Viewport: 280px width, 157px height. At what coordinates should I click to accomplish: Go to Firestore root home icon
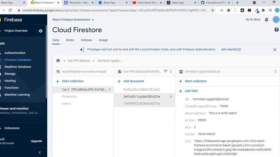coord(58,61)
